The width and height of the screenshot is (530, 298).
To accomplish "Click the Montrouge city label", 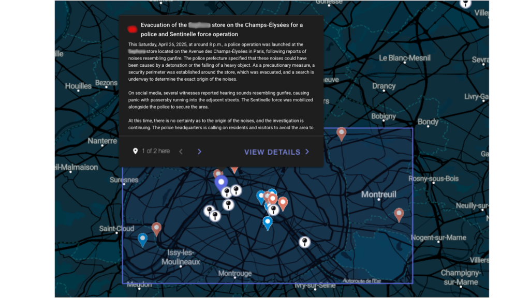I will point(235,273).
